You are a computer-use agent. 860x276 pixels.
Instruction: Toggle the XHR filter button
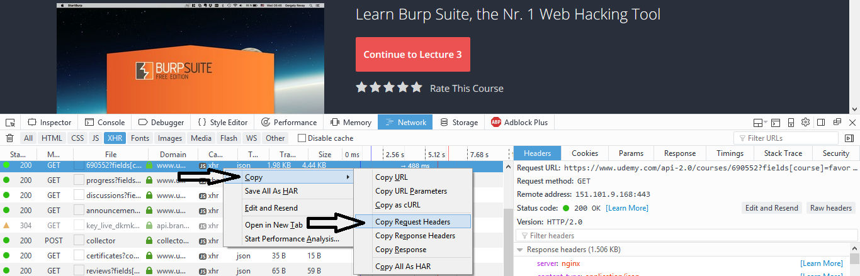pyautogui.click(x=115, y=138)
